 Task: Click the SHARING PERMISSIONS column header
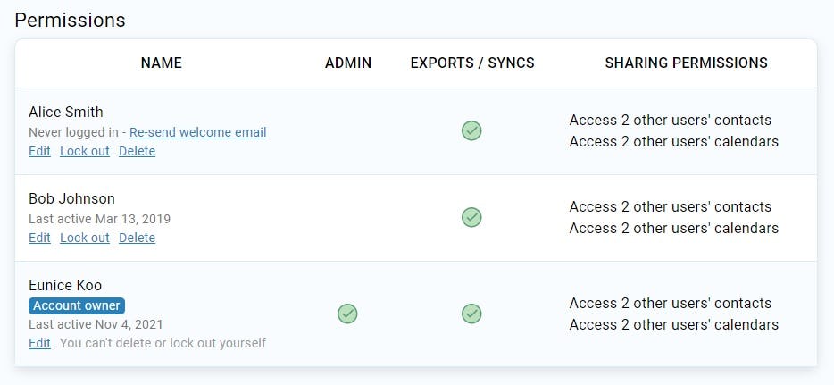pyautogui.click(x=686, y=63)
